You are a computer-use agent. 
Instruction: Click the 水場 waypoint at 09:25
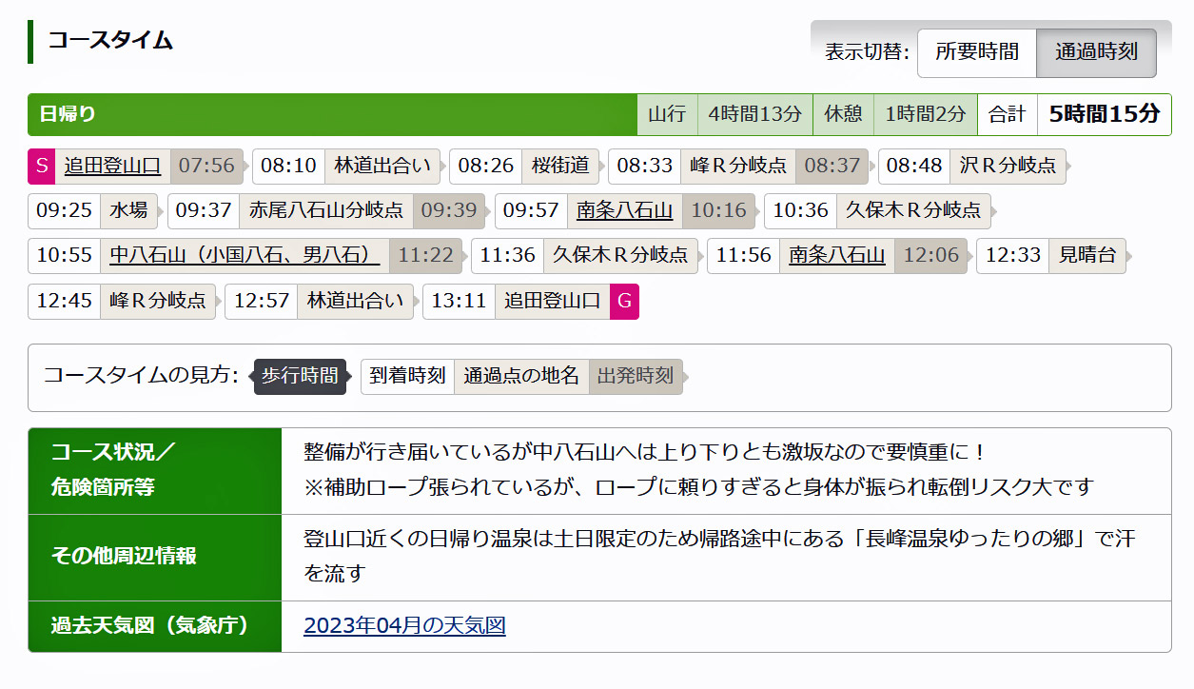click(128, 210)
